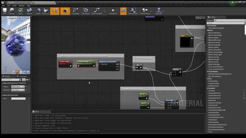Select the red PixelNormalWS node
Viewport: 246px width, 138px height.
tap(65, 64)
